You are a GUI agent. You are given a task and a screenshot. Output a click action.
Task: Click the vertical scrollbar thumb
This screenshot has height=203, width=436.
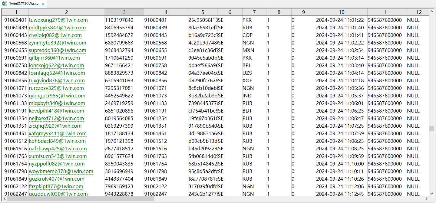point(432,129)
